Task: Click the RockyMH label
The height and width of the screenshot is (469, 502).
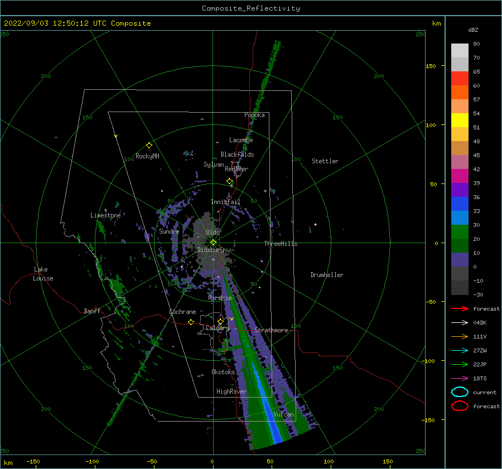Action: pos(147,156)
